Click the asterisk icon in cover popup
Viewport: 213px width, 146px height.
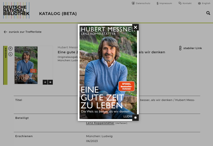[x=136, y=118]
